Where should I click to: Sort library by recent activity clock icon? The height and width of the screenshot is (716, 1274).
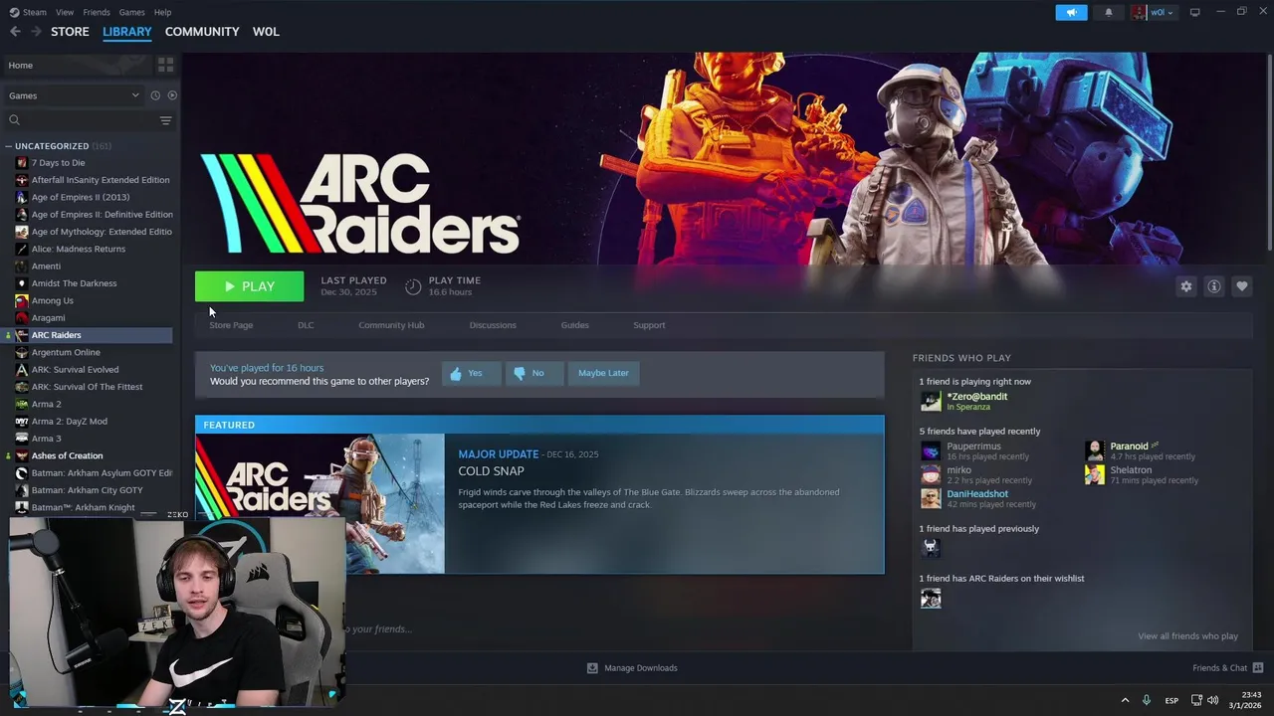[x=155, y=95]
